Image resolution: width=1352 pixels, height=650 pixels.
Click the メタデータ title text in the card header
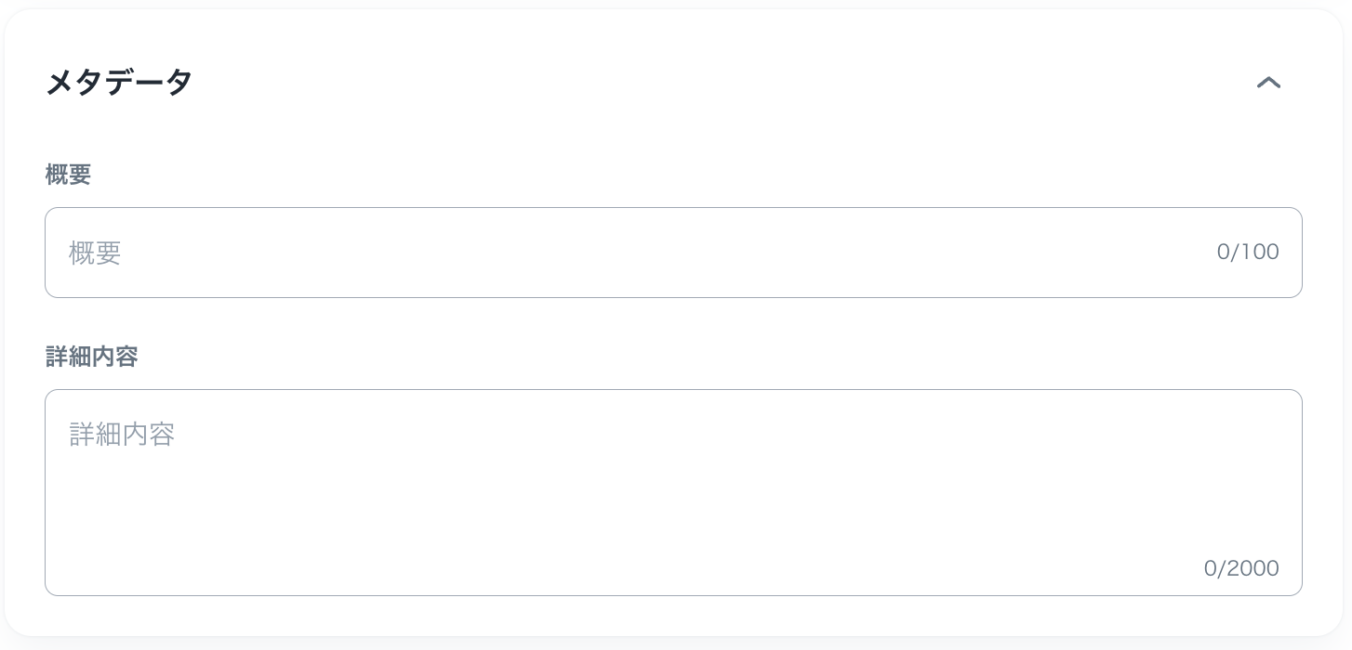coord(119,82)
